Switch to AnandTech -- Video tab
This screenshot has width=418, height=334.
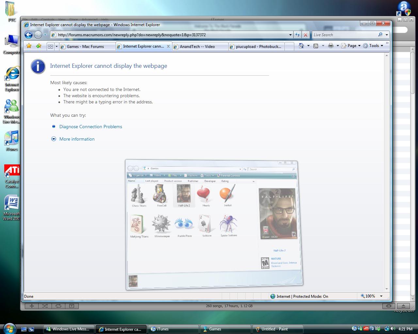click(x=200, y=47)
